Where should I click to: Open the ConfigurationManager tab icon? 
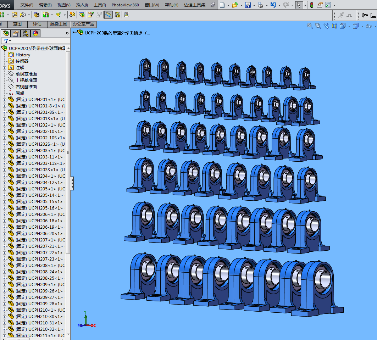pyautogui.click(x=25, y=33)
